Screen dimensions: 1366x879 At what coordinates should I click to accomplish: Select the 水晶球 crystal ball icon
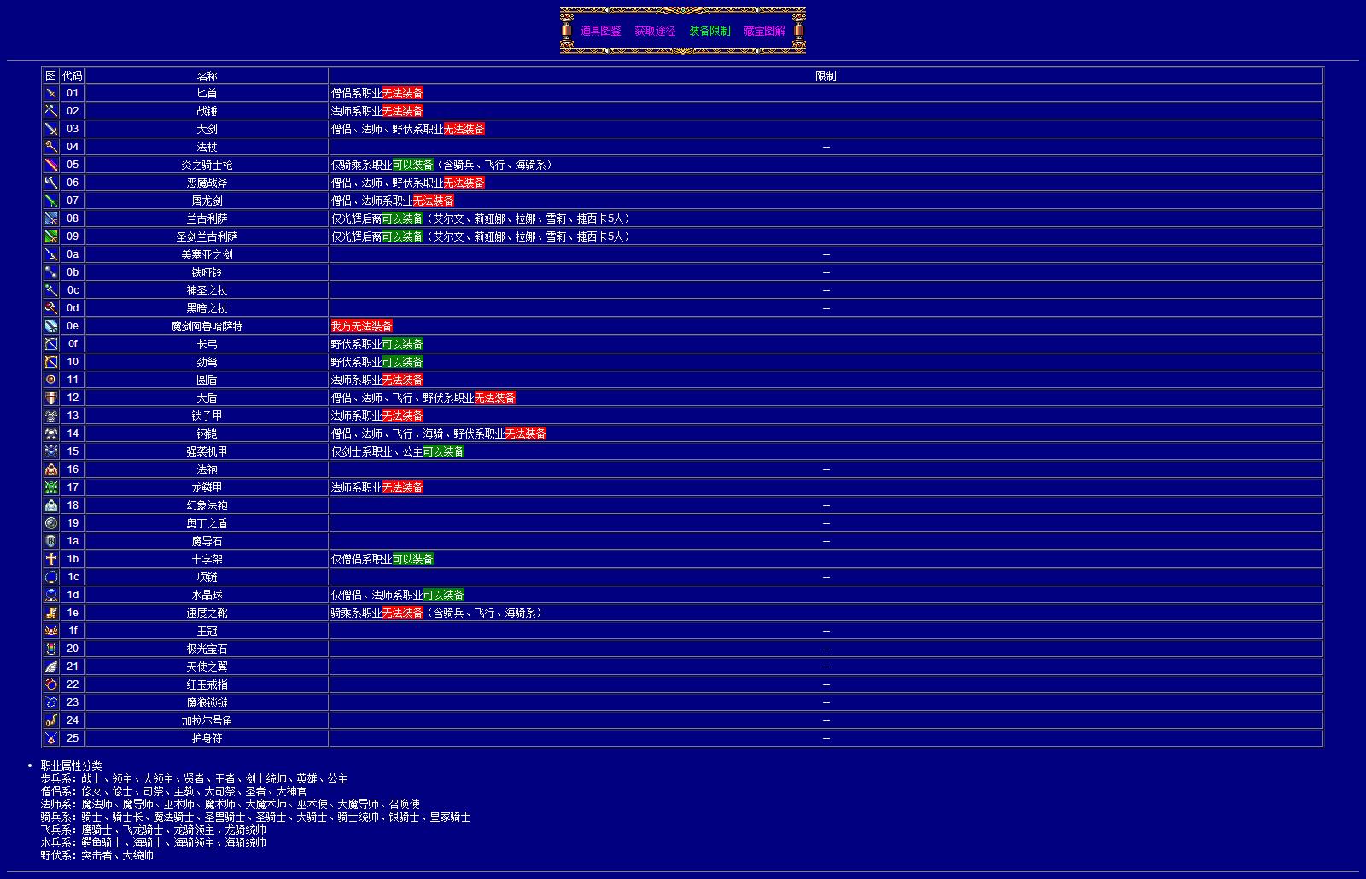point(51,595)
